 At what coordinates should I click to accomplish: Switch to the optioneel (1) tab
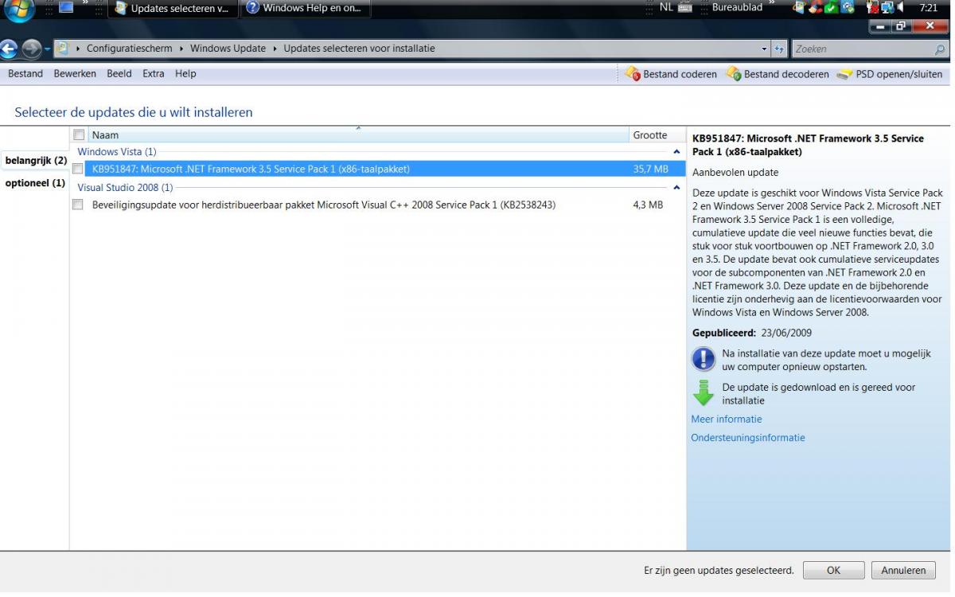pyautogui.click(x=36, y=183)
